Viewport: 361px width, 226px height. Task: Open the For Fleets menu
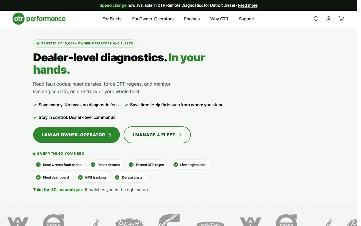coord(112,19)
